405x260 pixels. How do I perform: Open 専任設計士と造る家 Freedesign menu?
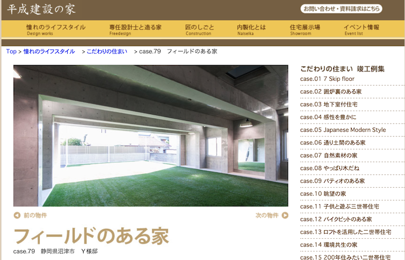click(x=135, y=30)
